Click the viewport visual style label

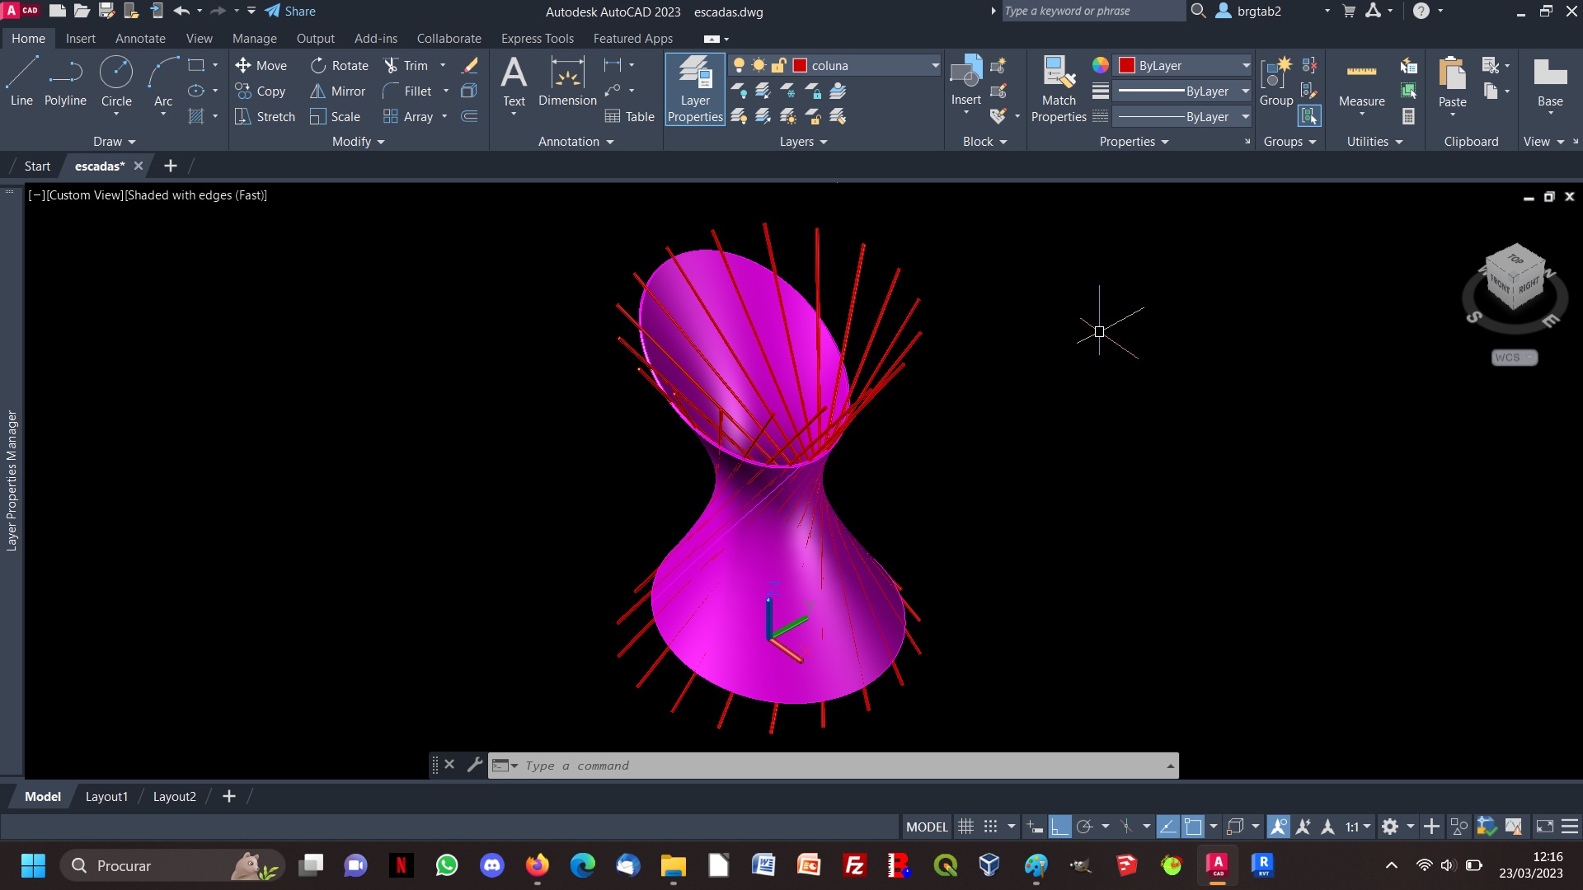click(x=196, y=195)
